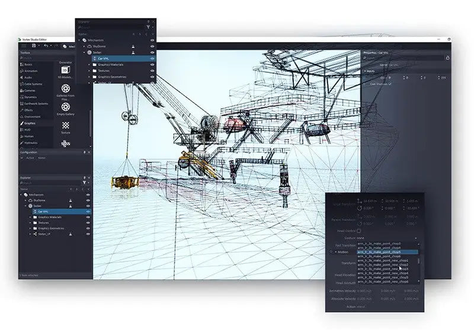Viewport: 474px width, 330px height.
Task: Open the hamburger menu in the editor toolbar
Action: tap(24, 46)
